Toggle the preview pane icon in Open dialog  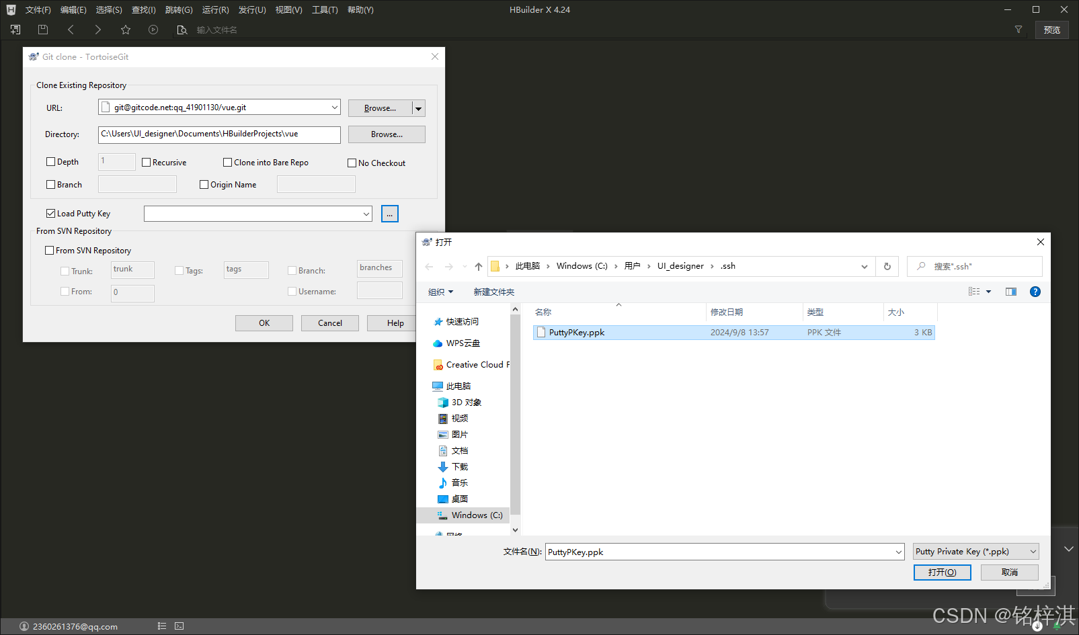pos(1011,292)
